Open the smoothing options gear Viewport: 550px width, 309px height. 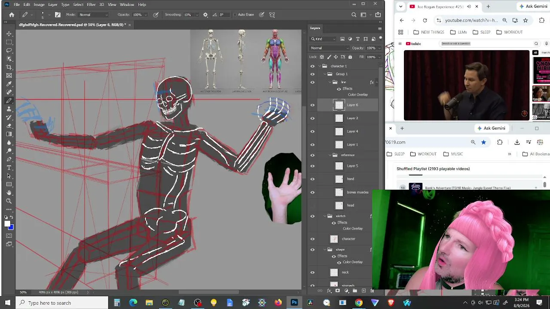tap(205, 15)
